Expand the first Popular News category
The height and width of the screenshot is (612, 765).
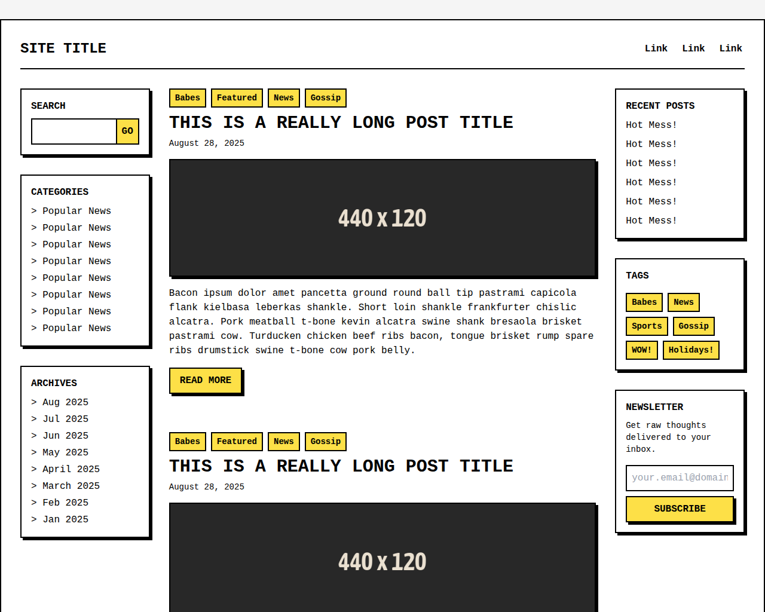click(x=76, y=210)
